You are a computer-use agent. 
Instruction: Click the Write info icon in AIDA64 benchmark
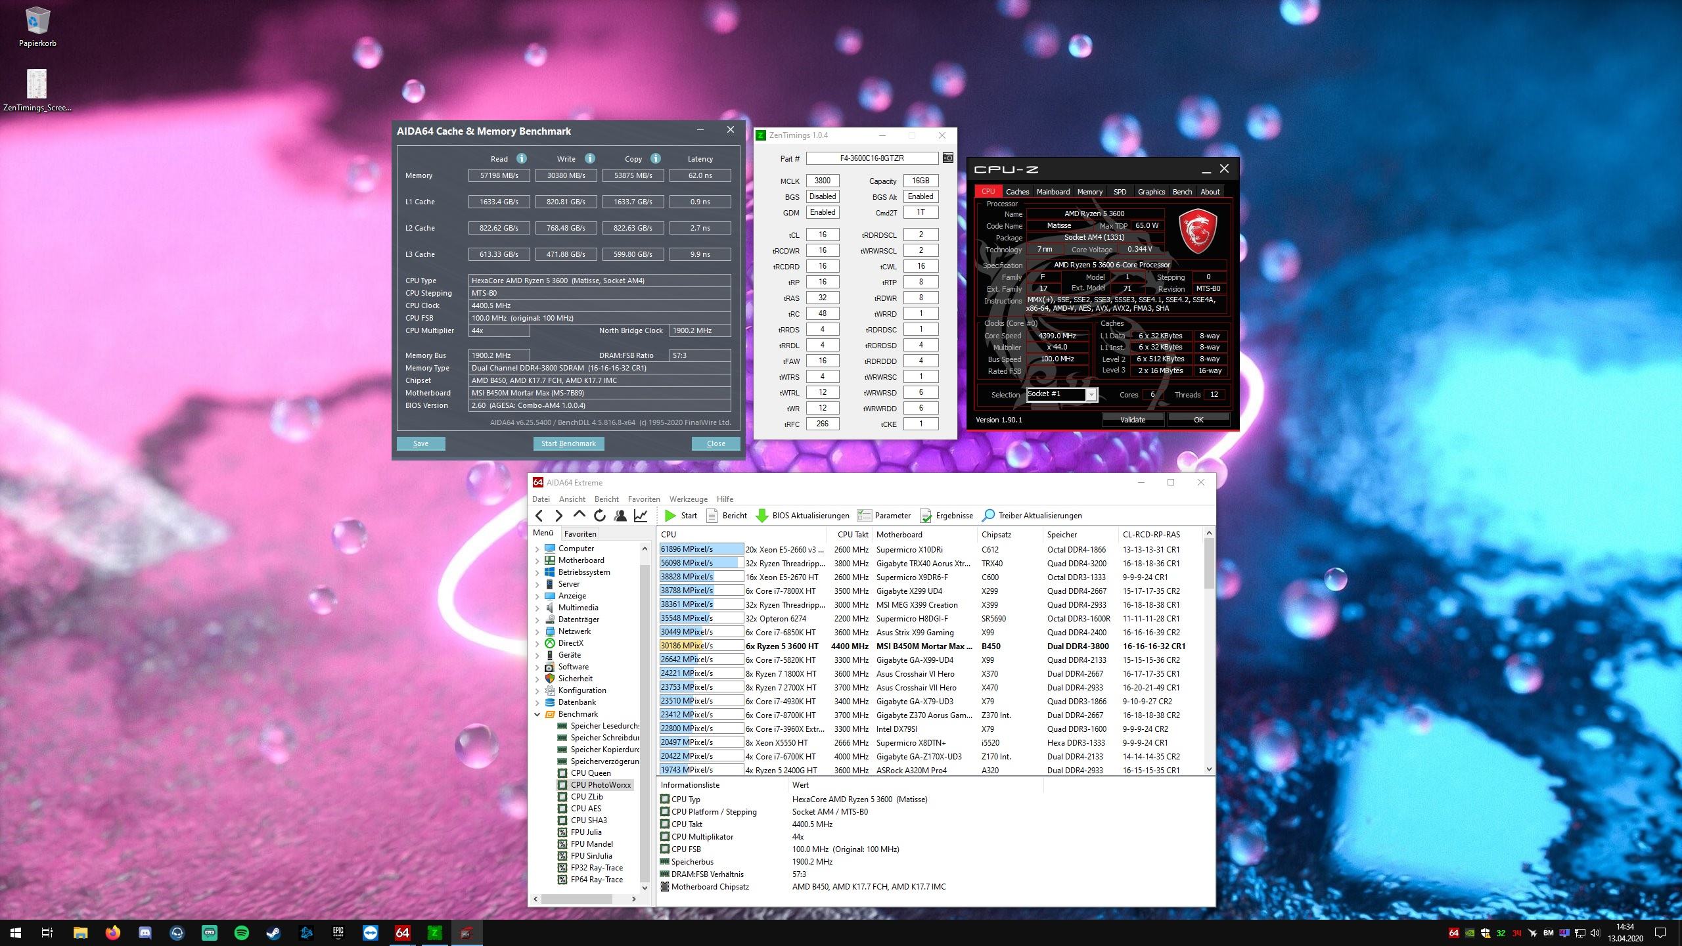point(590,158)
